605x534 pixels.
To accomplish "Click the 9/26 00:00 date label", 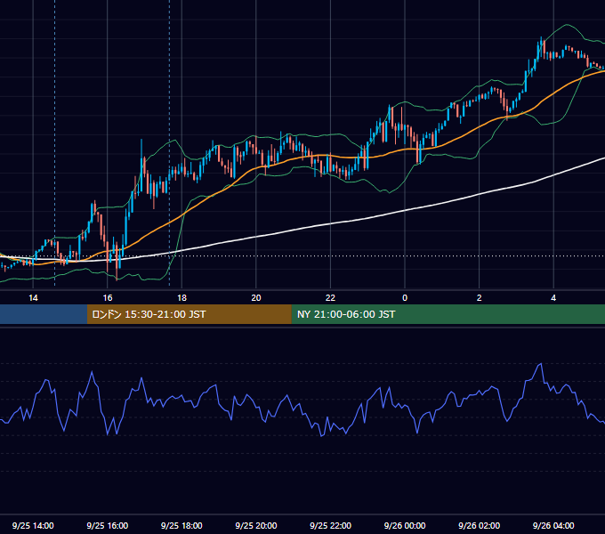I will [405, 525].
